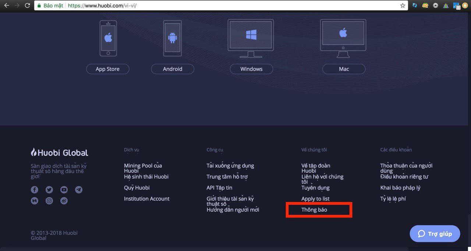Click the Windows monitor illustration
Viewport: 471px width, 251px height.
click(x=251, y=39)
